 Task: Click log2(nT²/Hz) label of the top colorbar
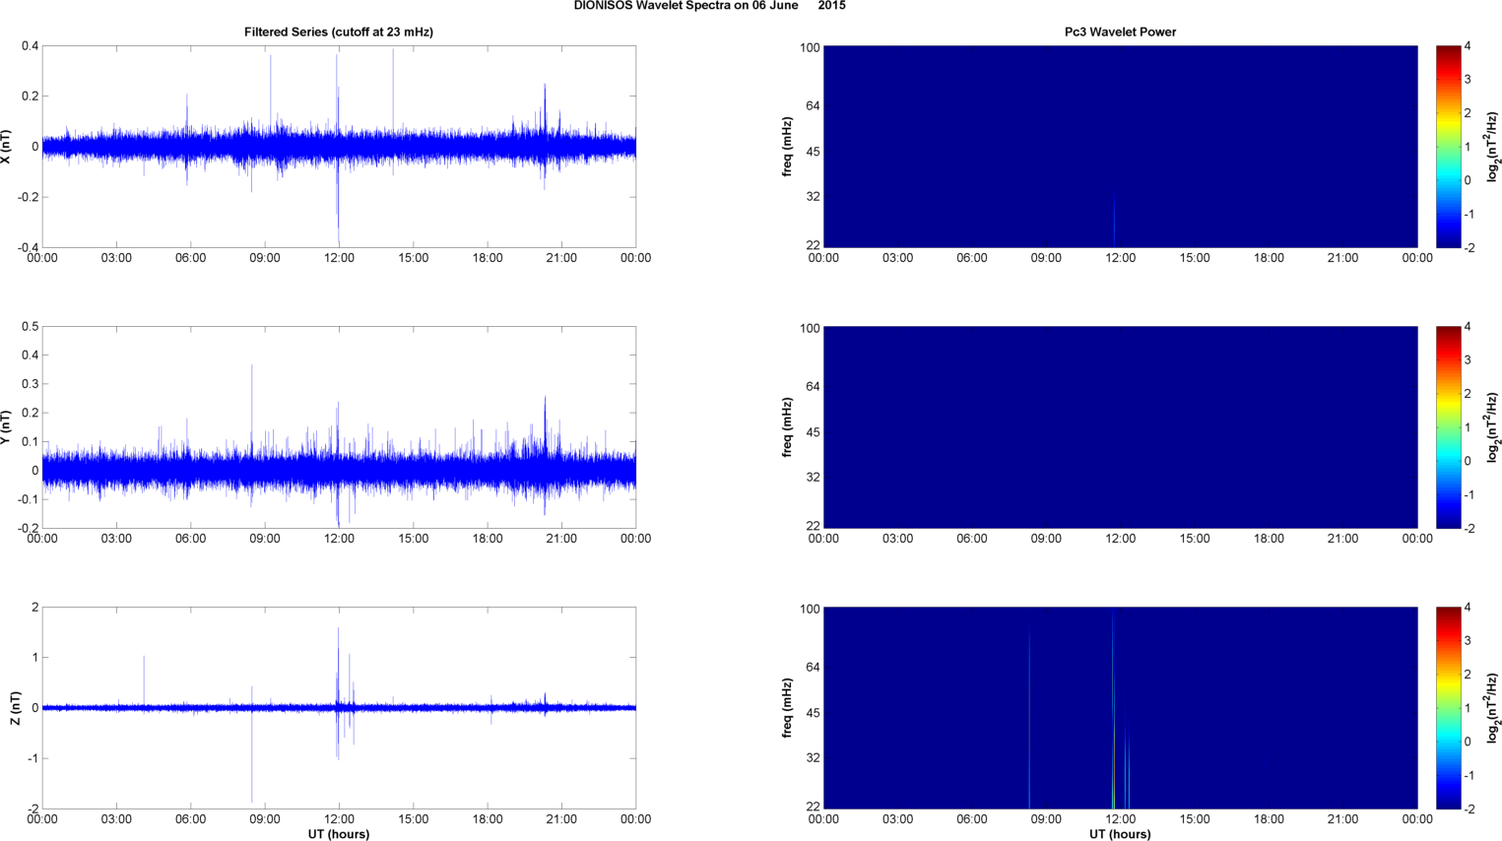[1493, 147]
